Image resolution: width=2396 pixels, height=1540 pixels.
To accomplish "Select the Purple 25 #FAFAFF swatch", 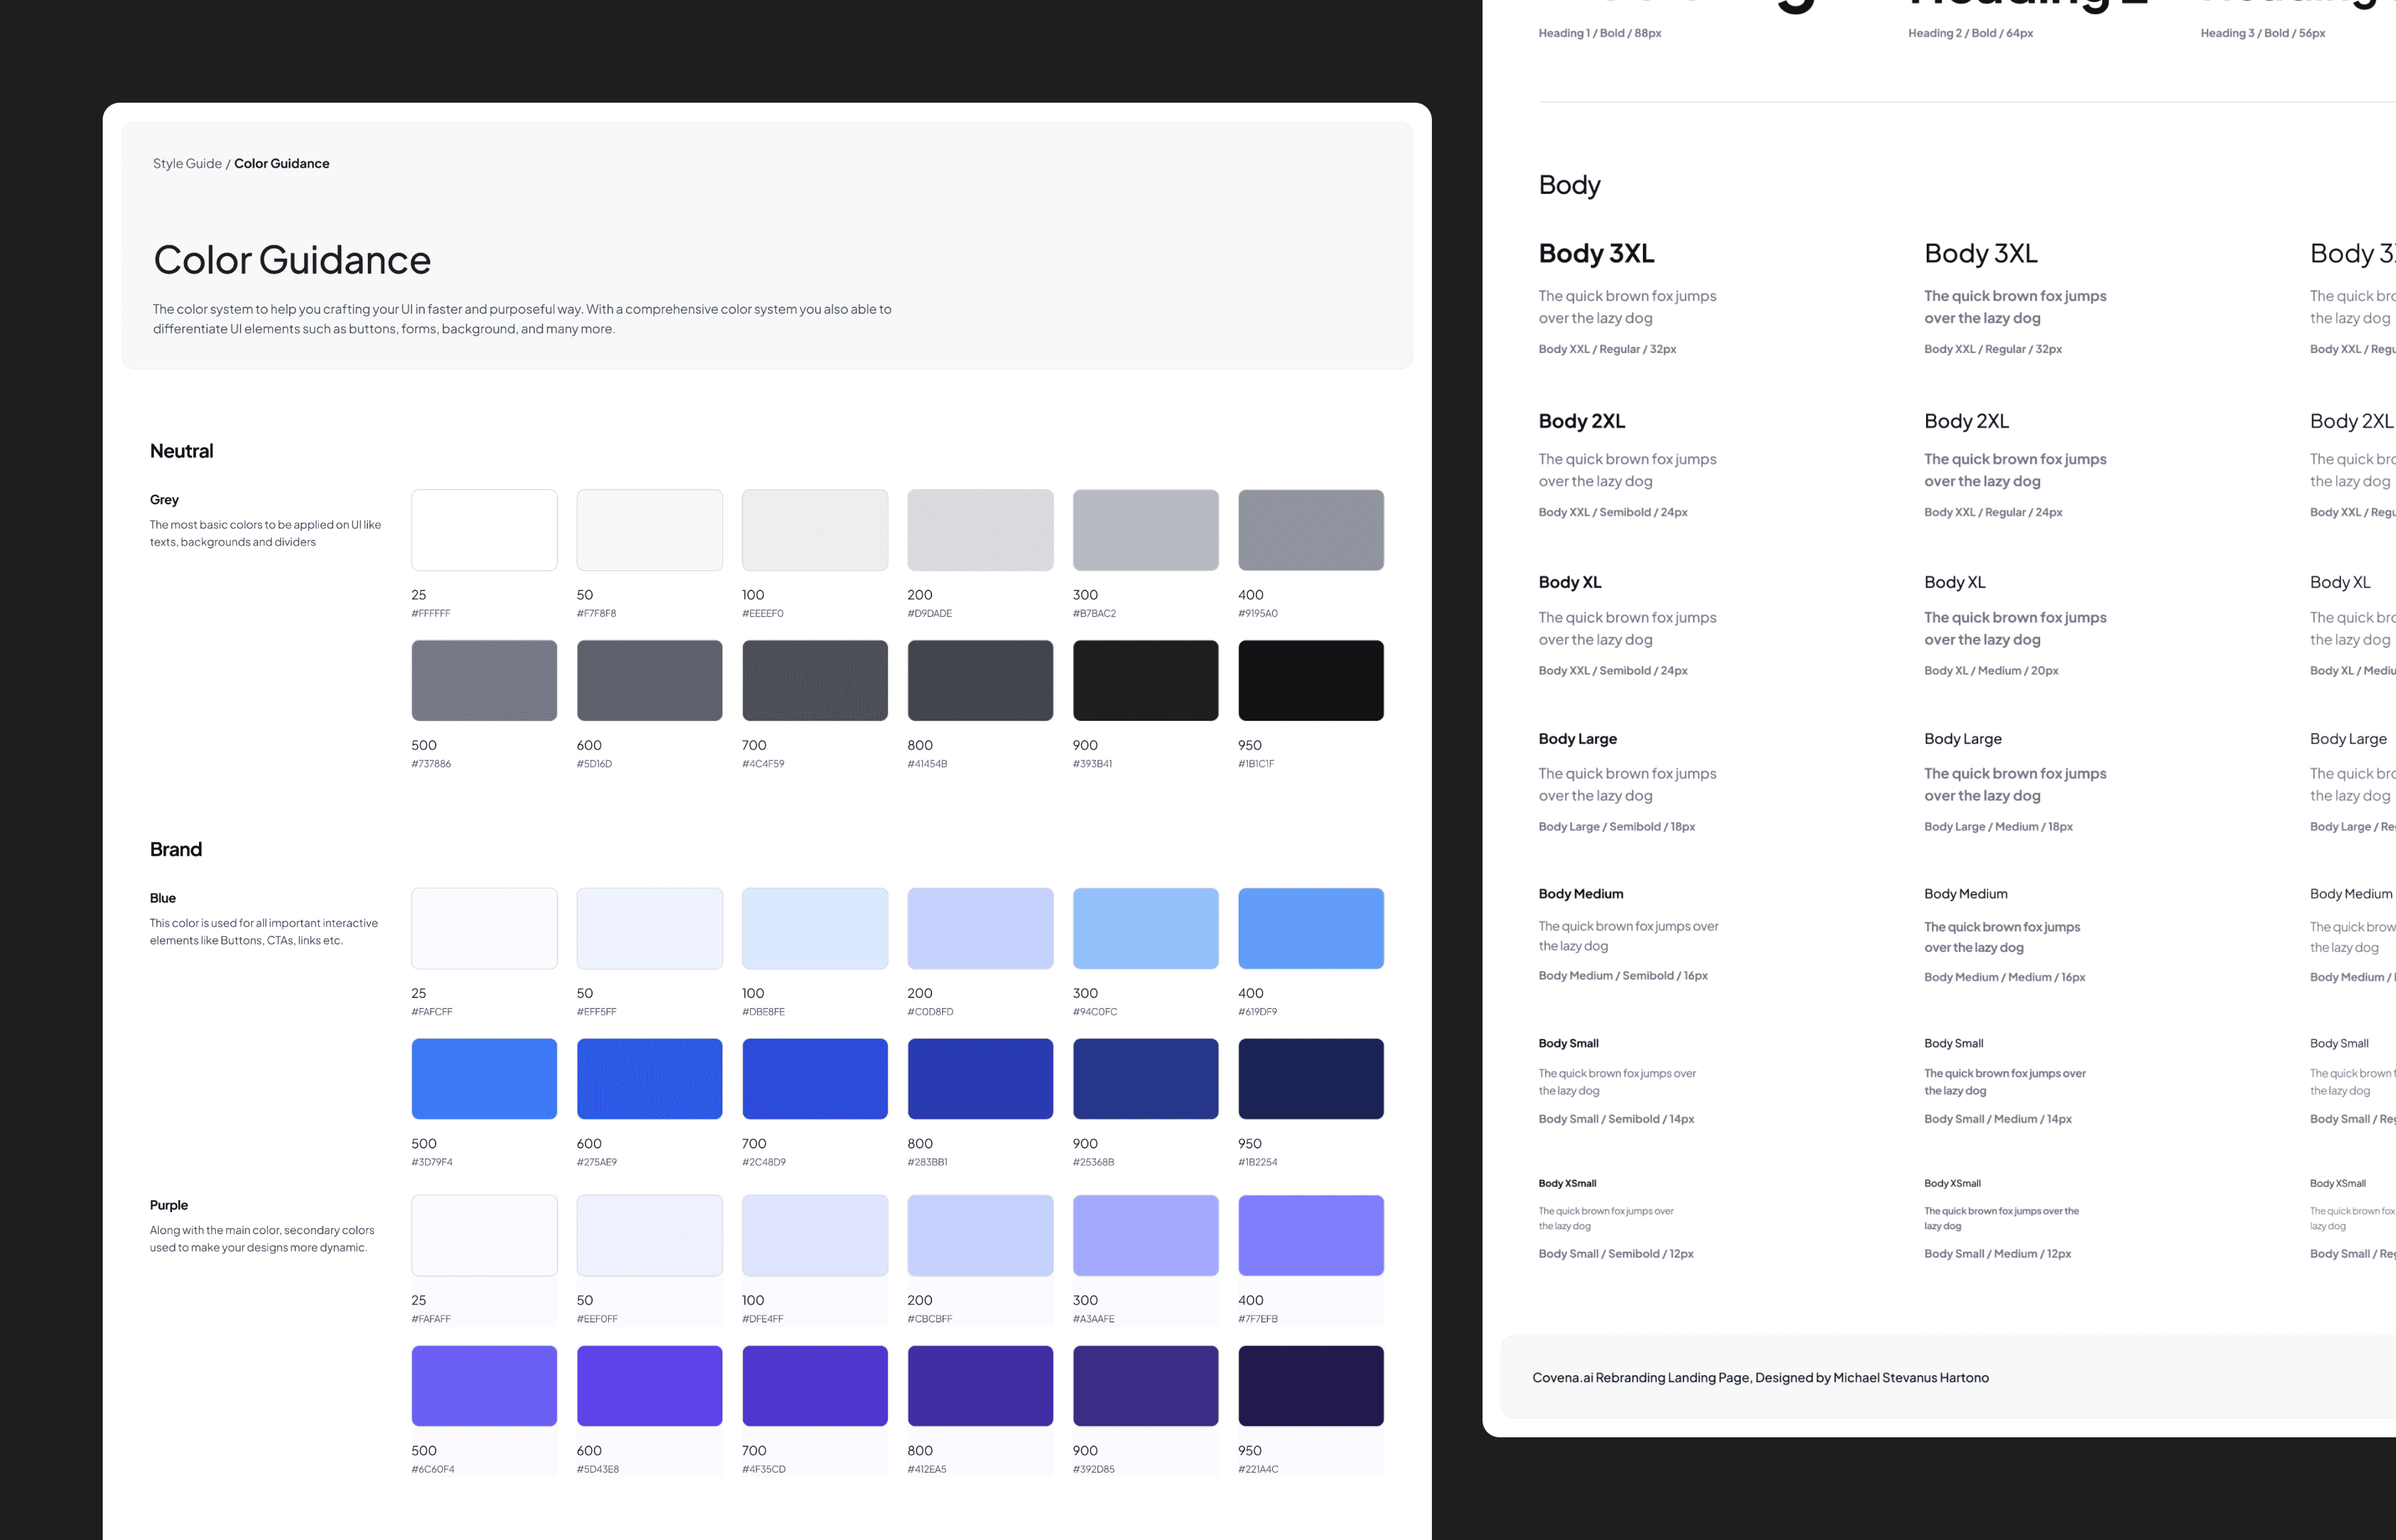I will coord(484,1236).
